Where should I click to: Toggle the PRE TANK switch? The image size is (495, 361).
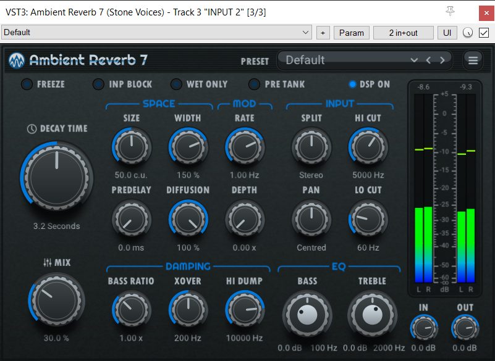point(254,84)
